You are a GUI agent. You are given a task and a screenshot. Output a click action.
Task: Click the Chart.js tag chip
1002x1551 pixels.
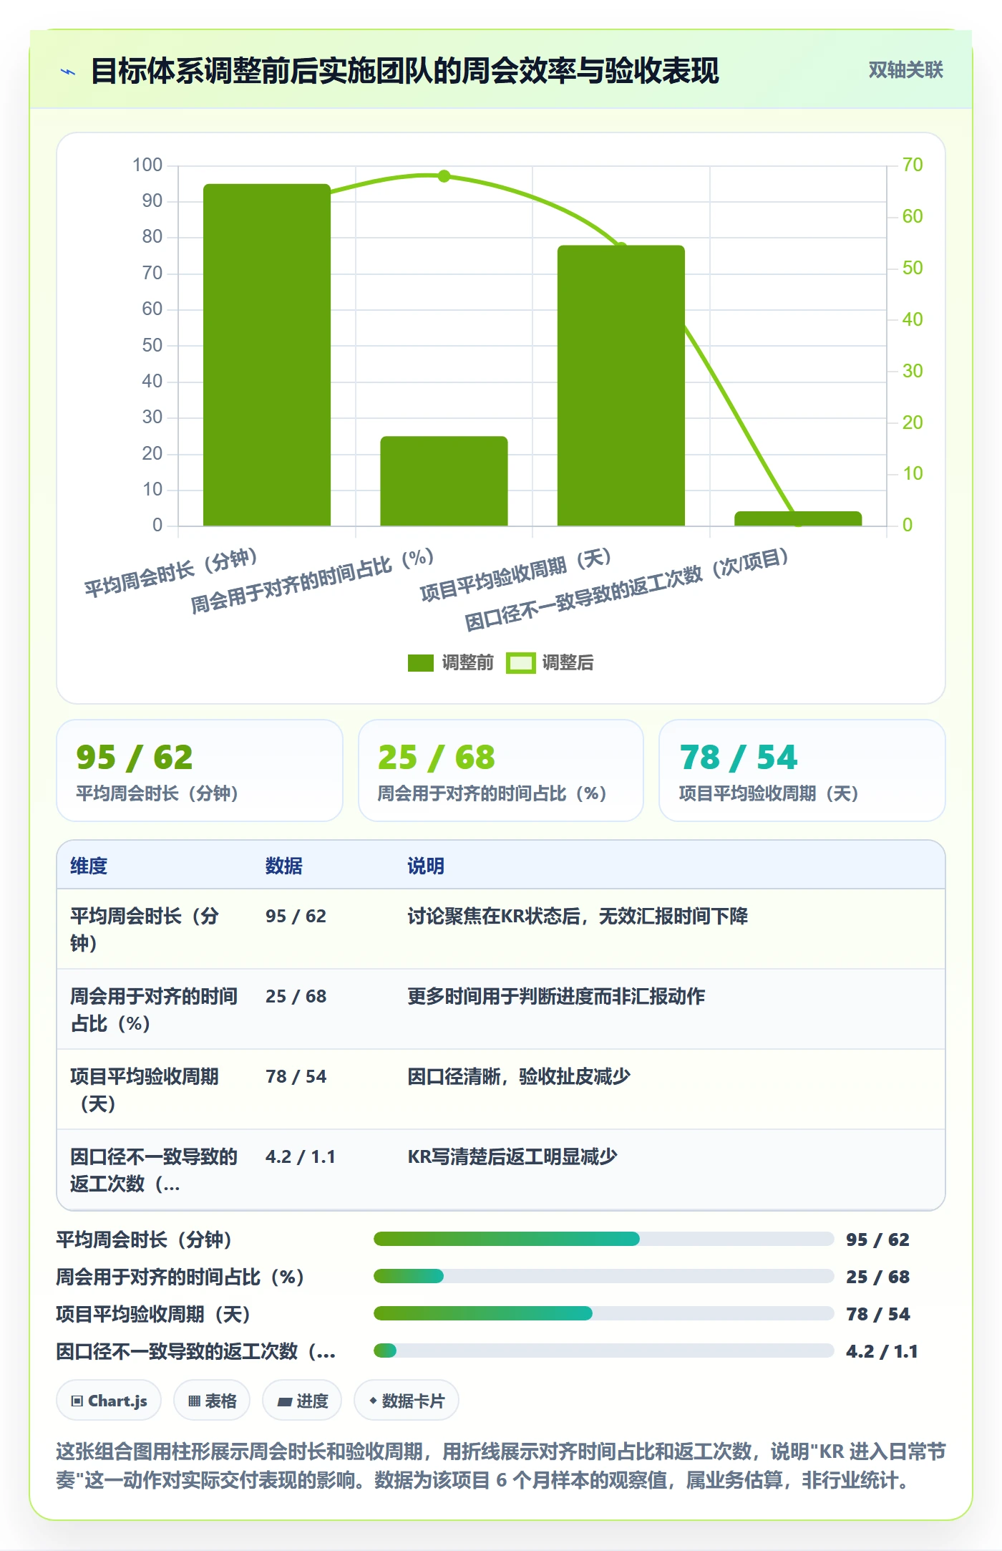[109, 1400]
